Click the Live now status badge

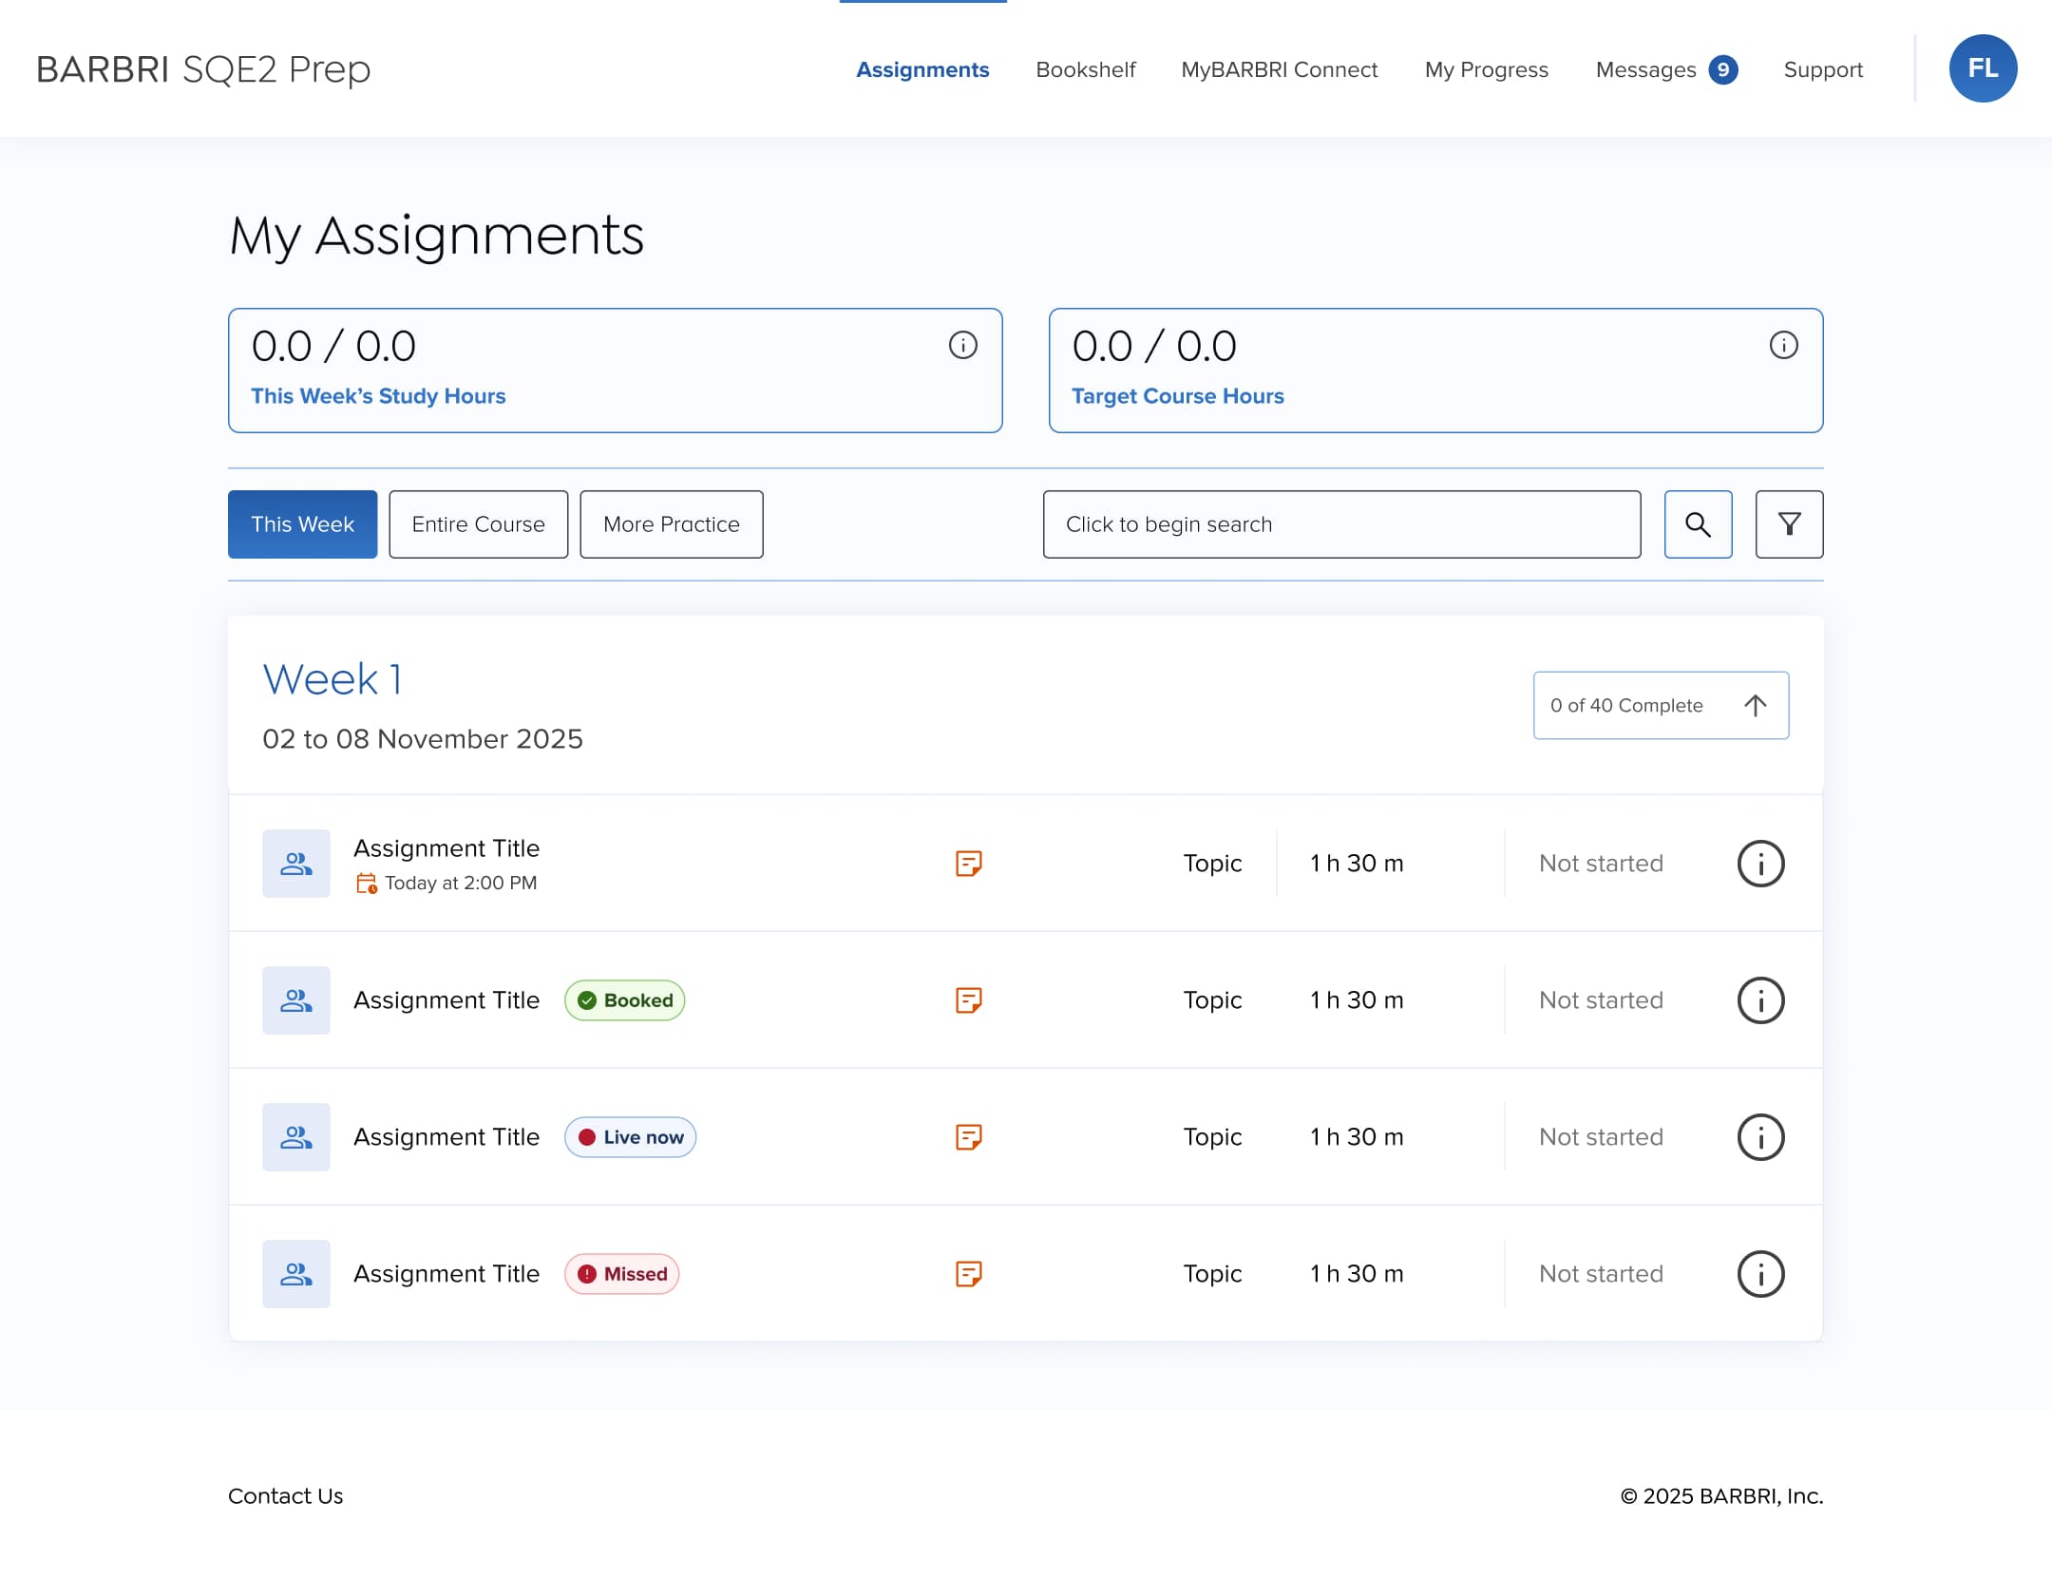(630, 1137)
